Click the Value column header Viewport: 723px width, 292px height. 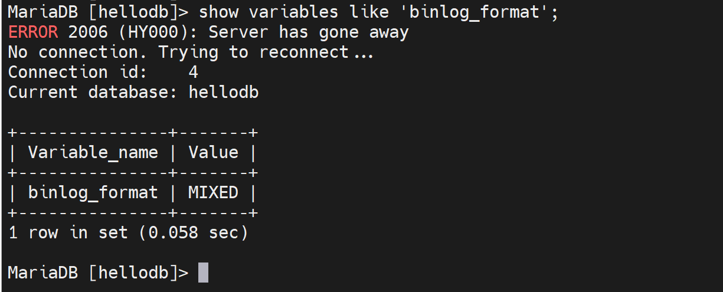click(213, 152)
